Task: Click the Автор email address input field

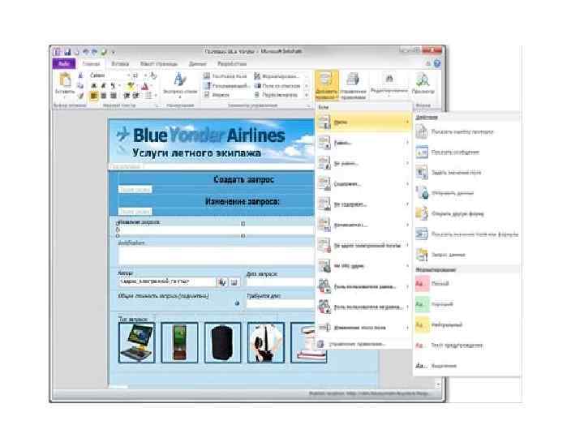Action: [167, 282]
